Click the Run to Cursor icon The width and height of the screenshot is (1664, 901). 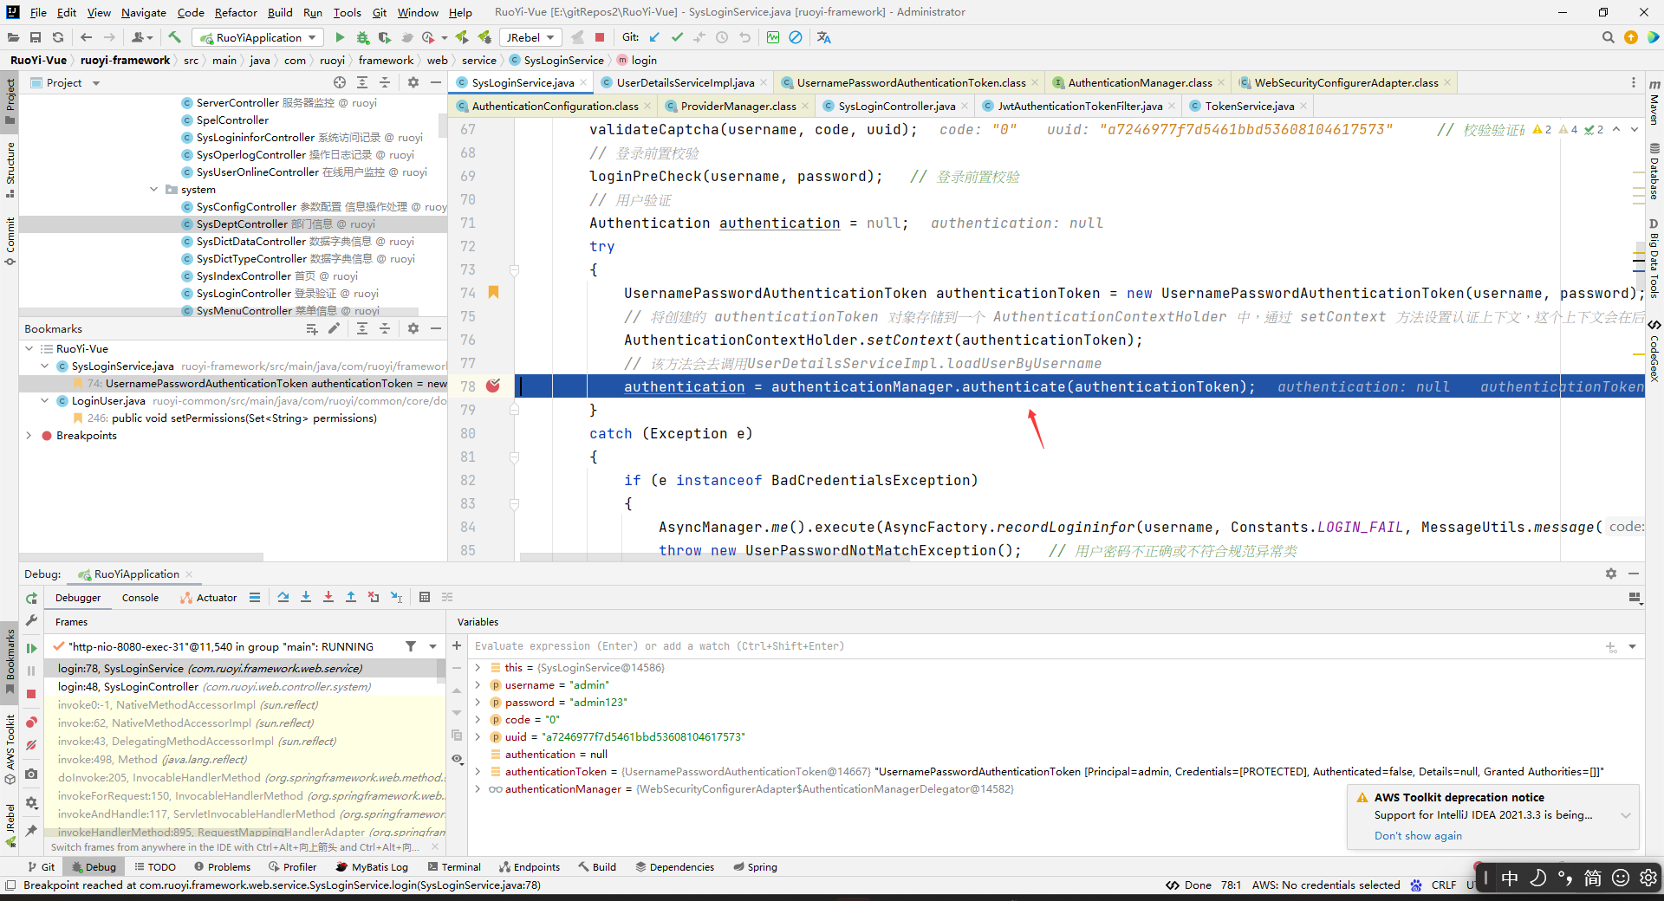[x=396, y=597]
